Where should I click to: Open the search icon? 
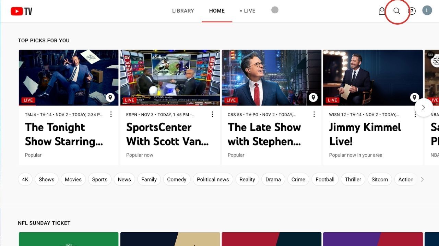pyautogui.click(x=396, y=11)
